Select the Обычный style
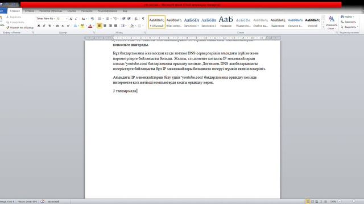 (x=157, y=22)
